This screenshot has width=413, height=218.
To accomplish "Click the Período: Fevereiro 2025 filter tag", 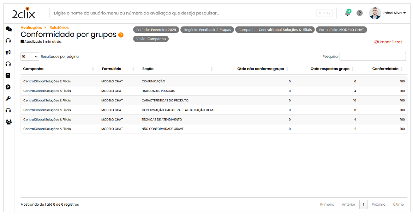I will (156, 30).
